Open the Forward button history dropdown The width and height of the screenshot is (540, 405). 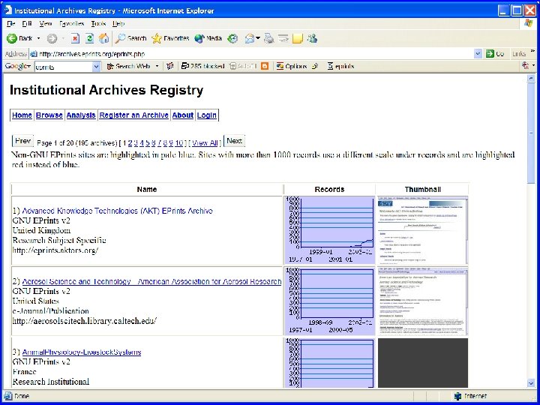pyautogui.click(x=63, y=38)
